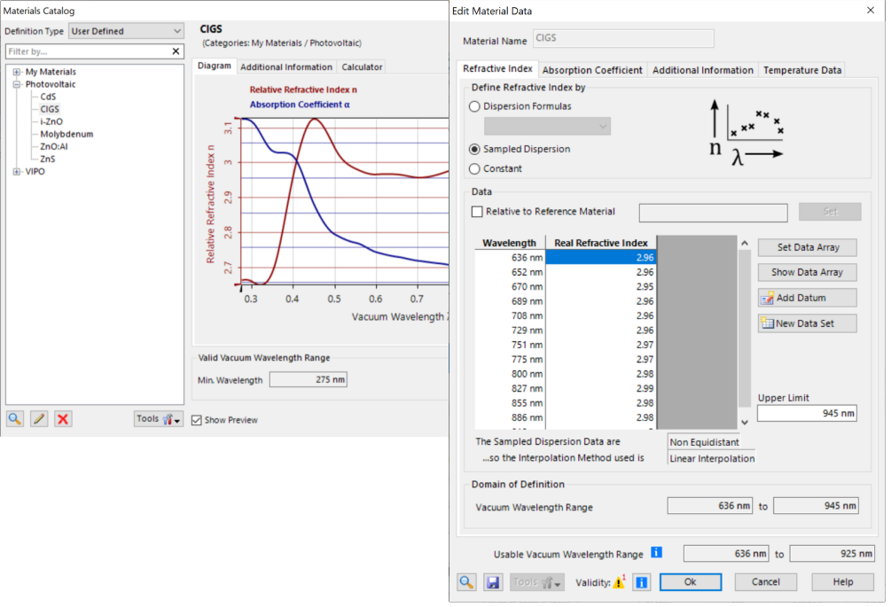This screenshot has width=891, height=607.
Task: Expand the VIPO tree node
Action: [17, 172]
